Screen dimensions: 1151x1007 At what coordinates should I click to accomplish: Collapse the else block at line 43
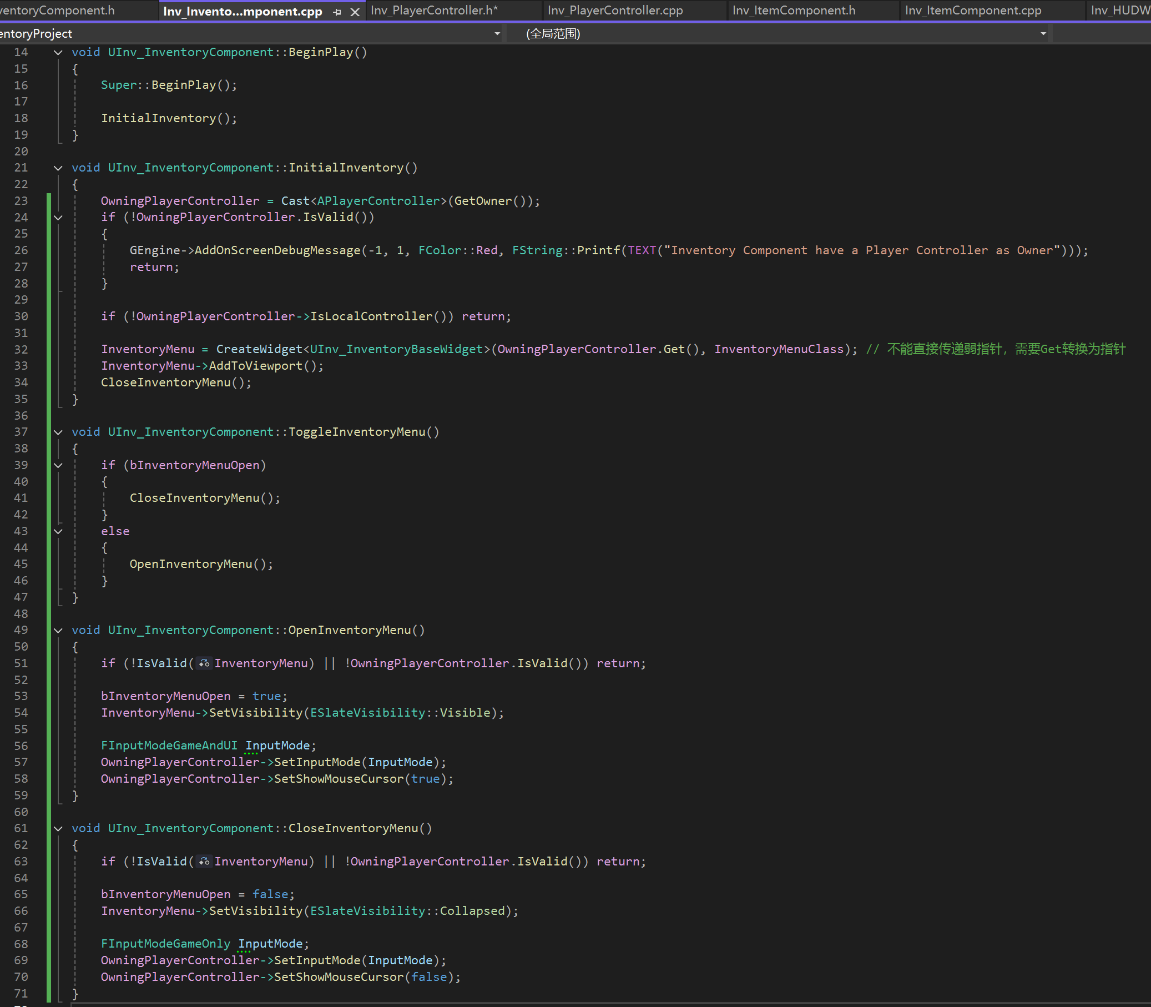[58, 531]
